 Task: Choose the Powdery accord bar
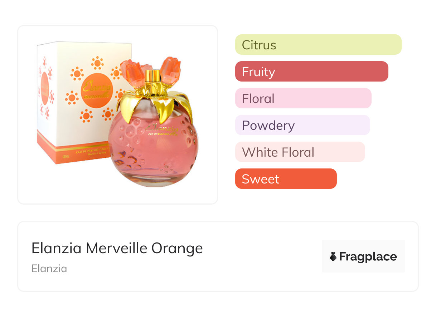coord(302,125)
